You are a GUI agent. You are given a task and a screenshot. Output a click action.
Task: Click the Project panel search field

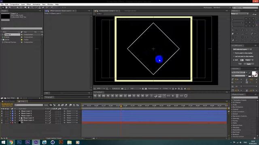[x=21, y=29]
